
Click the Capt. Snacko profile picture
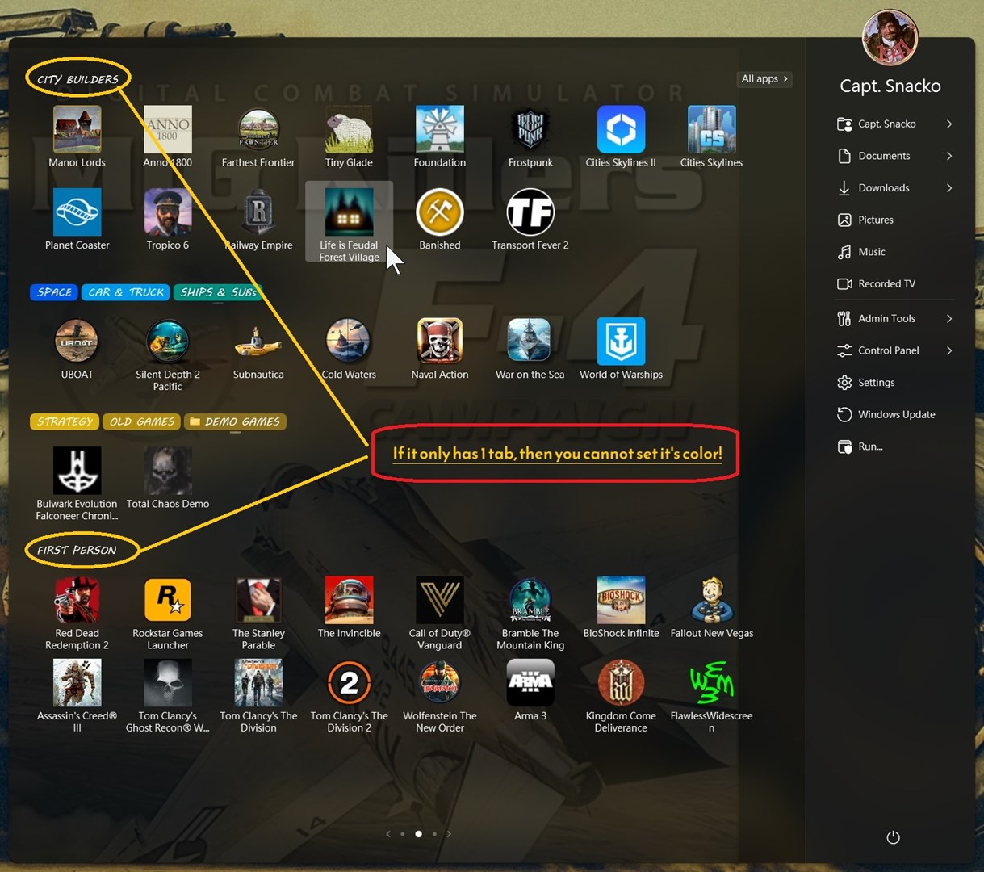(x=890, y=38)
